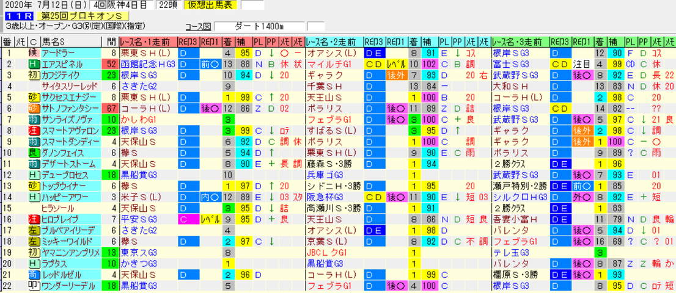The height and width of the screenshot is (293, 676).
Task: Click the 候 badge beside アードラー
Action: 33,53
